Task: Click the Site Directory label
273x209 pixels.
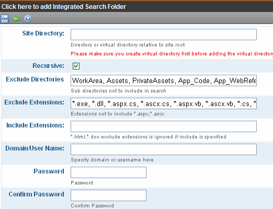Action: point(43,33)
